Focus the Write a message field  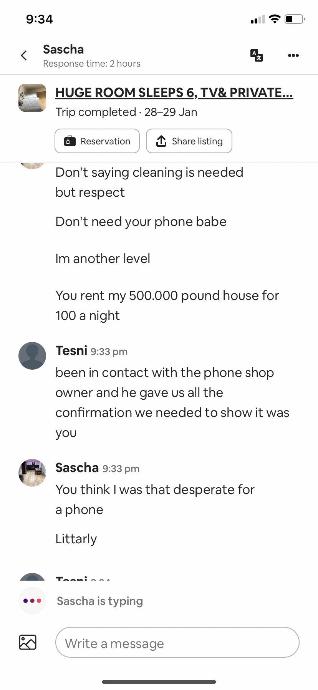tap(177, 642)
